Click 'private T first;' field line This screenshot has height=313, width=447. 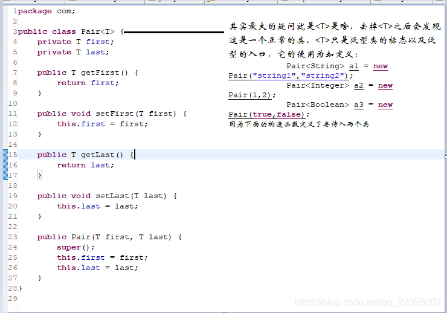[76, 42]
